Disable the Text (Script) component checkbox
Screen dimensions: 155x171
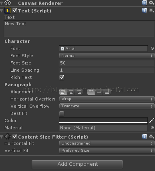click(14, 10)
